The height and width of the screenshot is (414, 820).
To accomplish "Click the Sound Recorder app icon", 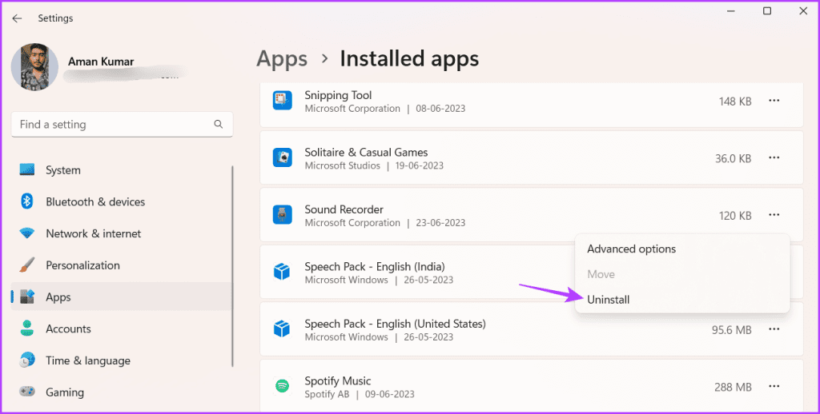I will pos(283,214).
